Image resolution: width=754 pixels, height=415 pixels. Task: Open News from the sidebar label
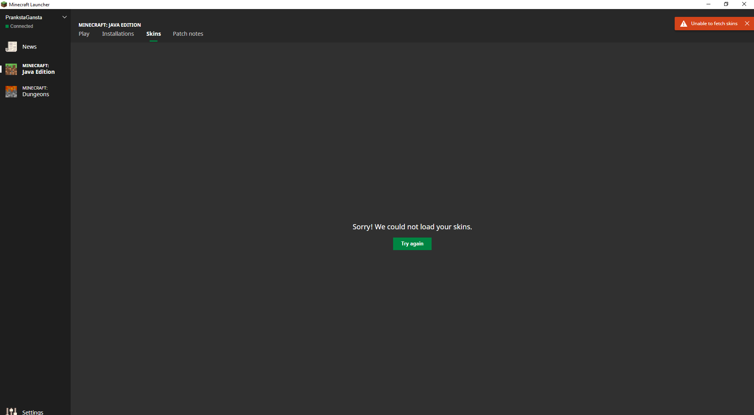[29, 47]
